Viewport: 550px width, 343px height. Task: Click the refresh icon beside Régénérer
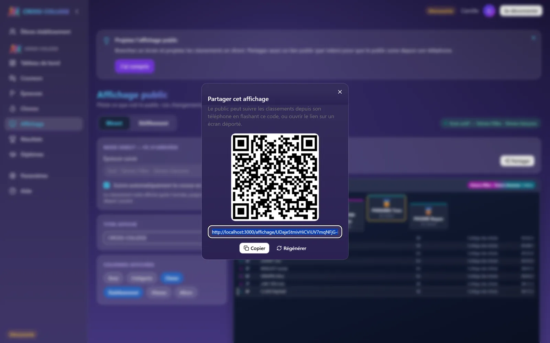coord(279,248)
